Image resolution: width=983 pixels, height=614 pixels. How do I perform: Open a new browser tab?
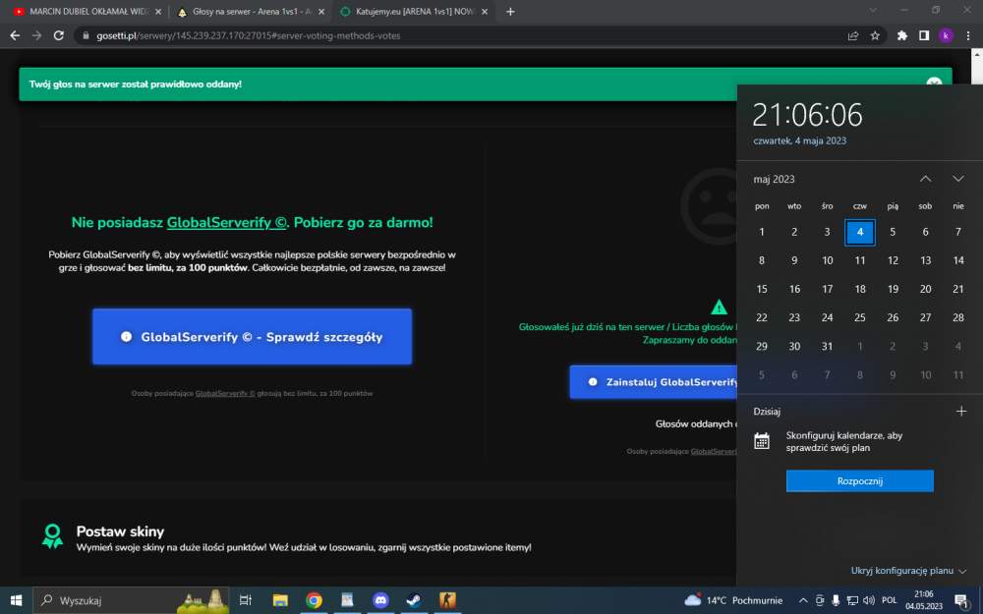tap(510, 11)
